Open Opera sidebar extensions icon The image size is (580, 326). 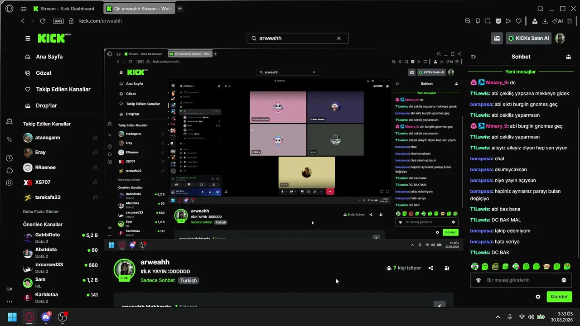point(9,171)
